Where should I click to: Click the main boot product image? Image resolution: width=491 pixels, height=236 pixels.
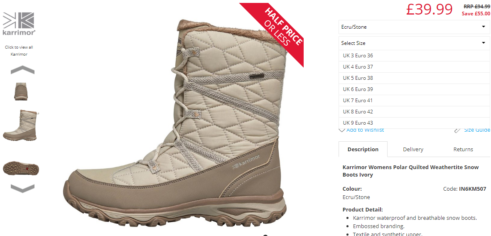tap(175, 122)
